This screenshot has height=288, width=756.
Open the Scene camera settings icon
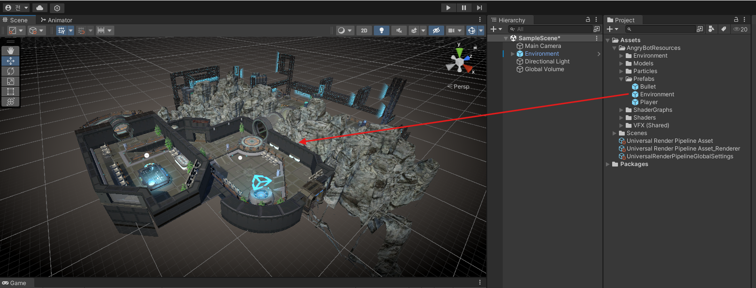coord(455,30)
